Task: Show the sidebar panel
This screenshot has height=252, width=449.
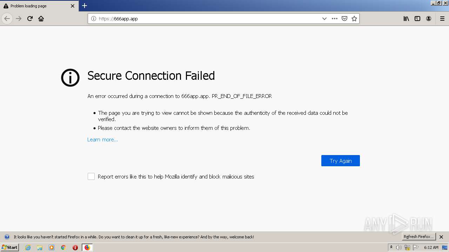Action: click(417, 19)
